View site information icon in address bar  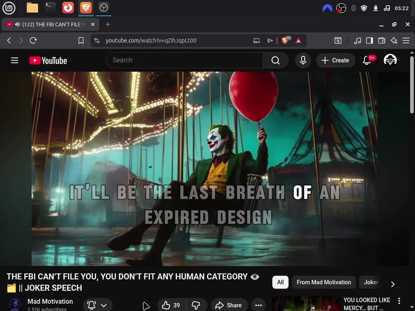[x=97, y=41]
